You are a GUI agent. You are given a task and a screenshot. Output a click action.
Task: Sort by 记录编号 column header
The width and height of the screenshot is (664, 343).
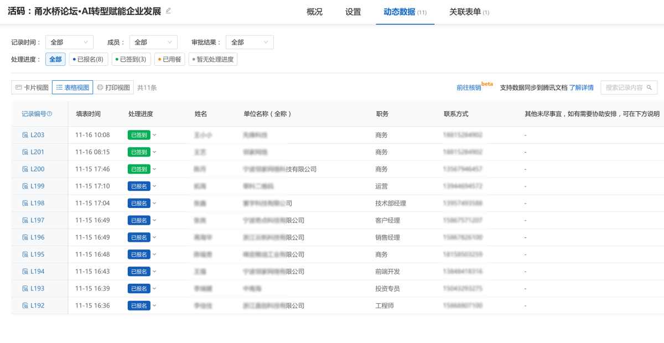(34, 114)
